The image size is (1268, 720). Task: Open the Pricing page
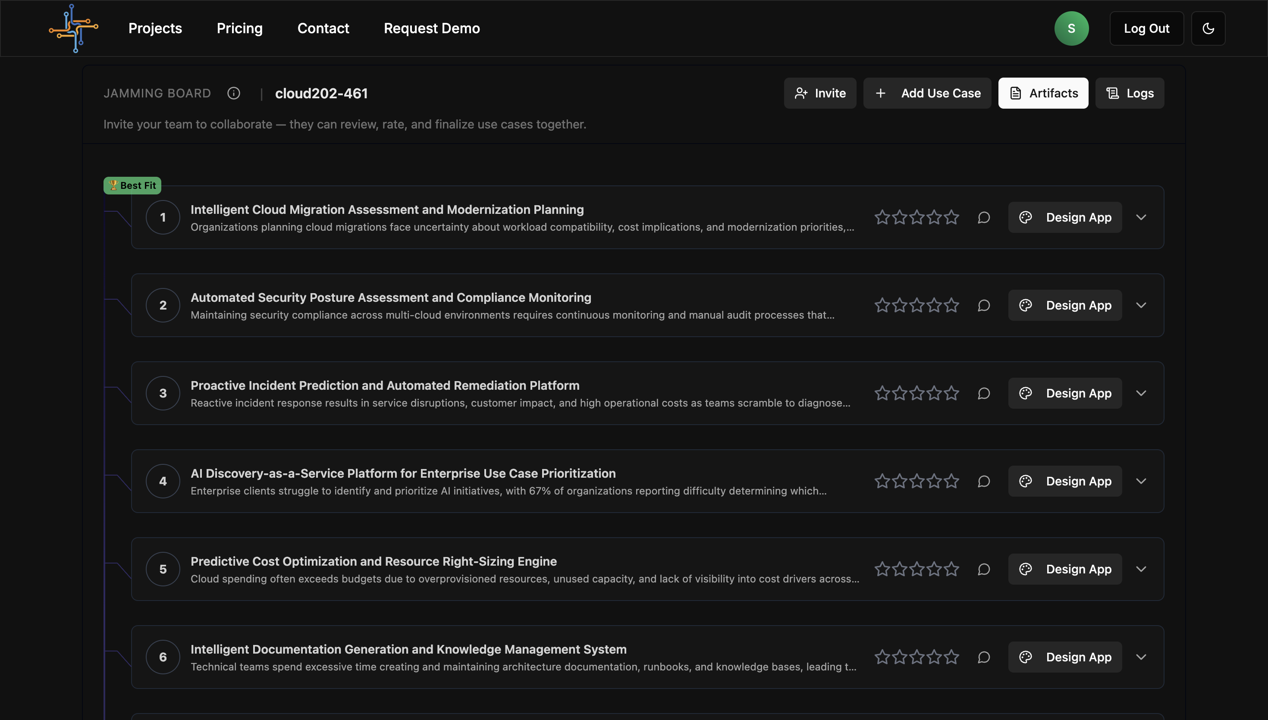pos(239,28)
